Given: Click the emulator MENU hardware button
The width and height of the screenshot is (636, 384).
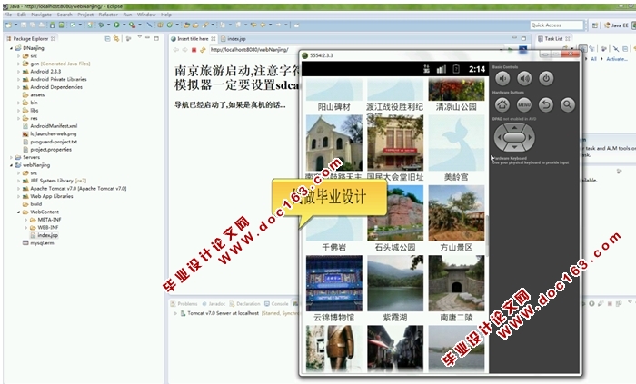Looking at the screenshot, I should pos(524,105).
